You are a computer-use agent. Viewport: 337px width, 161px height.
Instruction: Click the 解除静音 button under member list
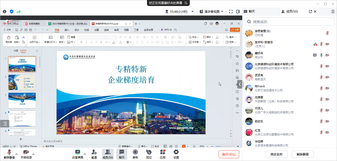click(303, 154)
